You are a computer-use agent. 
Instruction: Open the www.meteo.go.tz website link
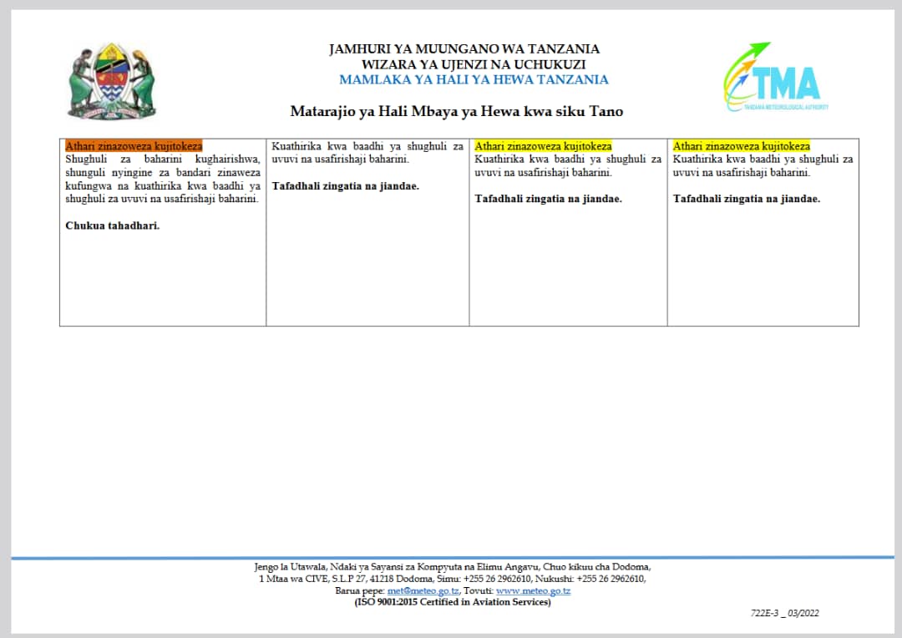(x=533, y=591)
